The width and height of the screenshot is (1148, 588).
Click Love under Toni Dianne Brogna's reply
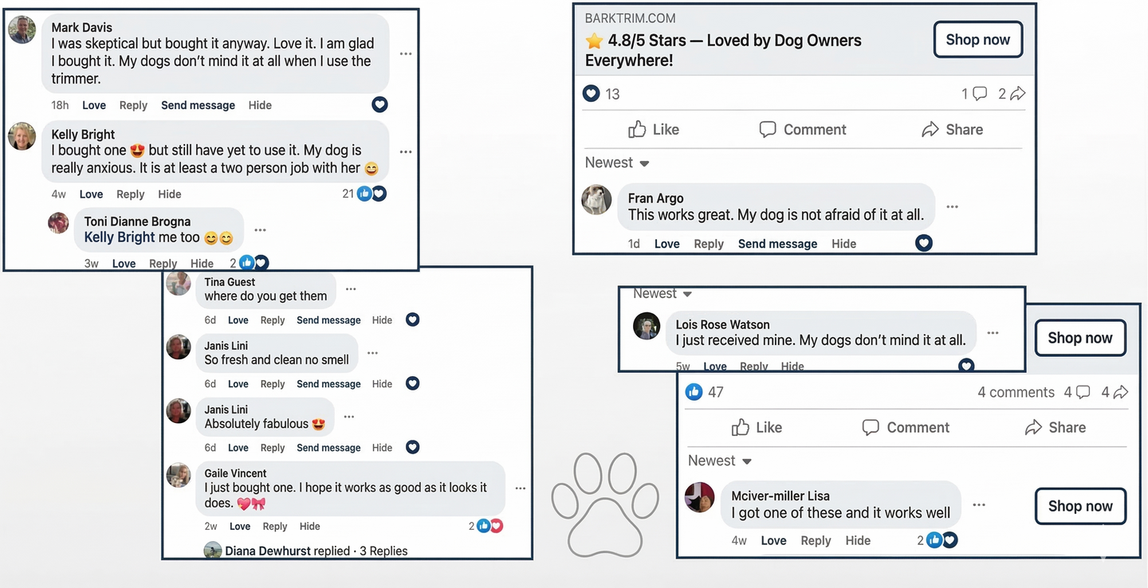coord(124,264)
